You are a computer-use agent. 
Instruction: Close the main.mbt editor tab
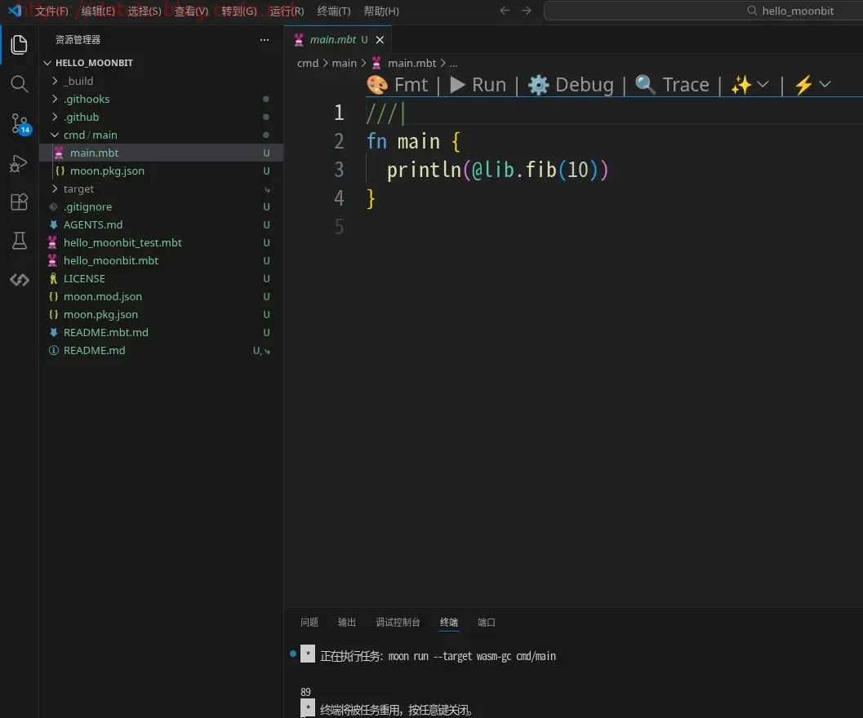pyautogui.click(x=380, y=40)
